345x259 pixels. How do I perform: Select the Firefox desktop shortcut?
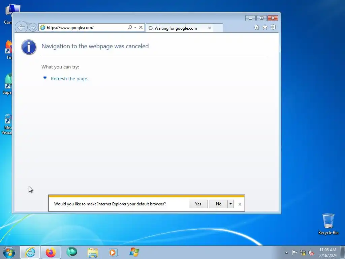[x=8, y=50]
